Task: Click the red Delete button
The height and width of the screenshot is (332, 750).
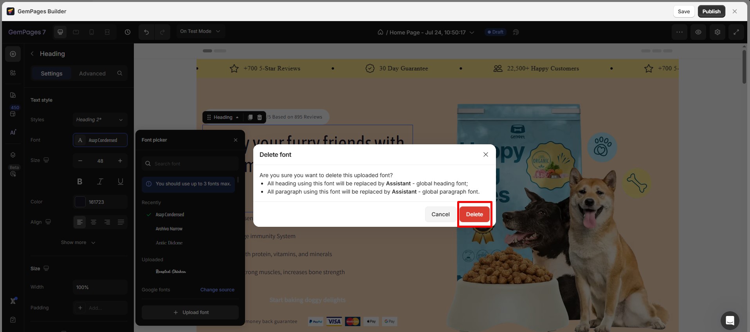Action: coord(474,214)
